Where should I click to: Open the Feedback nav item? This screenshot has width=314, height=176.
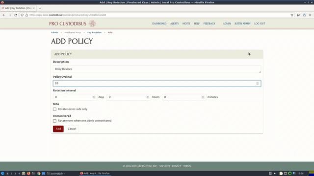(x=209, y=23)
